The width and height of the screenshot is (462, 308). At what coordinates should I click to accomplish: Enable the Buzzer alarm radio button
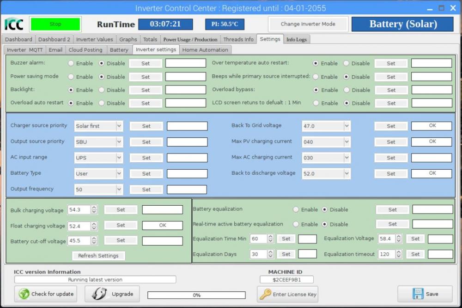(71, 63)
